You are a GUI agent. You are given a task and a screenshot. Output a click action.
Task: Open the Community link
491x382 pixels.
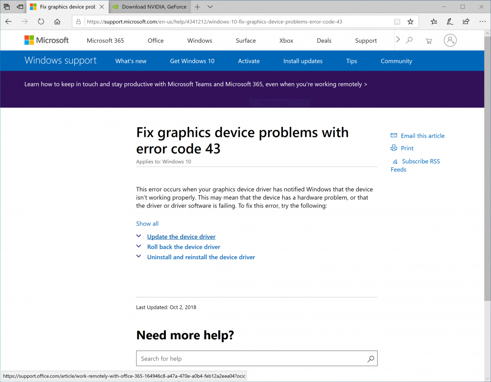[x=396, y=61]
